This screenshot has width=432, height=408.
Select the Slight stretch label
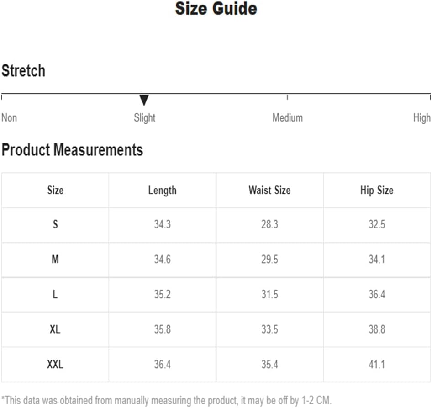pyautogui.click(x=144, y=118)
